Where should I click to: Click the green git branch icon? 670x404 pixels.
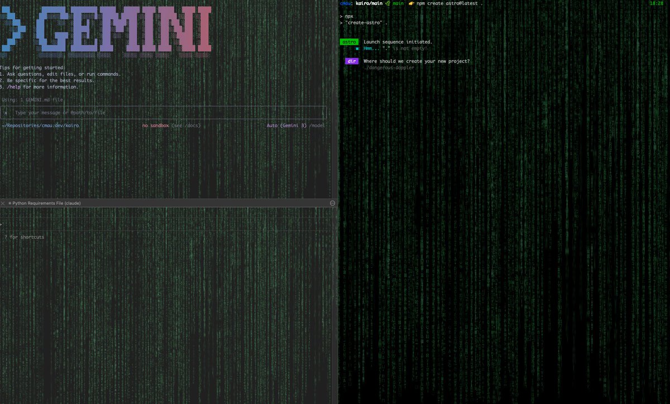[387, 3]
